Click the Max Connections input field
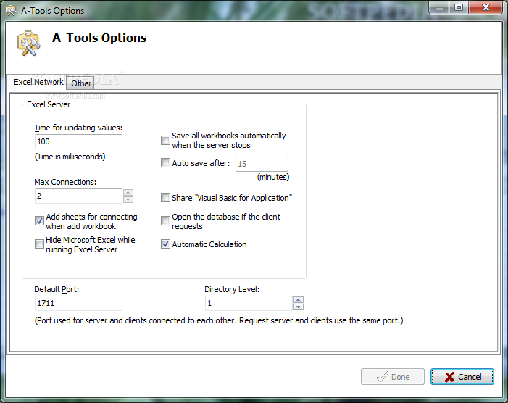 tap(78, 196)
